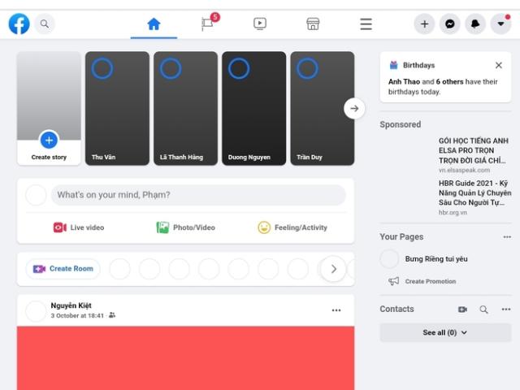Image resolution: width=520 pixels, height=390 pixels.
Task: Open Messenger icon in header
Action: [449, 24]
